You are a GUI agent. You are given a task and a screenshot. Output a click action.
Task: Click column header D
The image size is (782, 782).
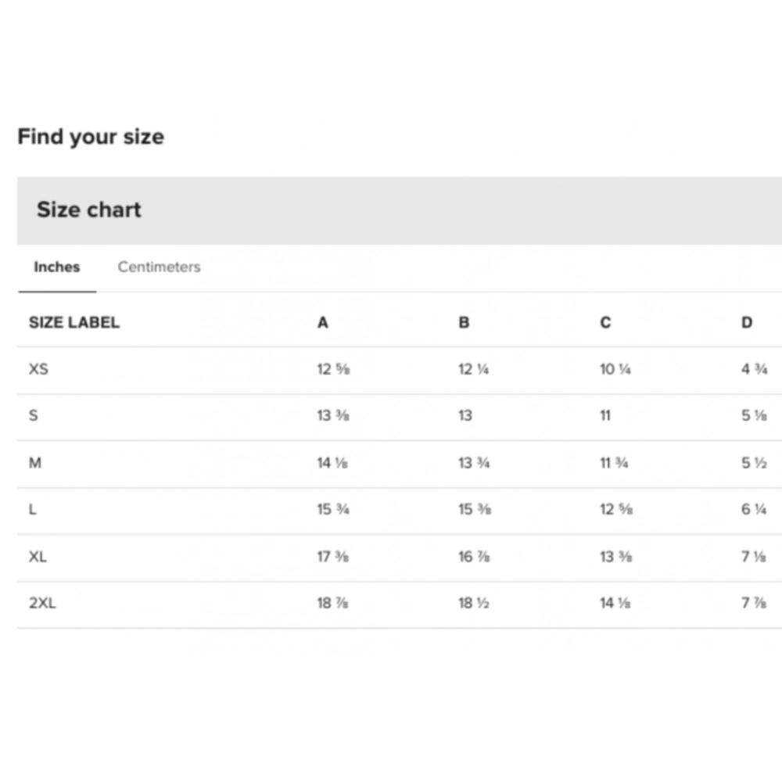(747, 322)
